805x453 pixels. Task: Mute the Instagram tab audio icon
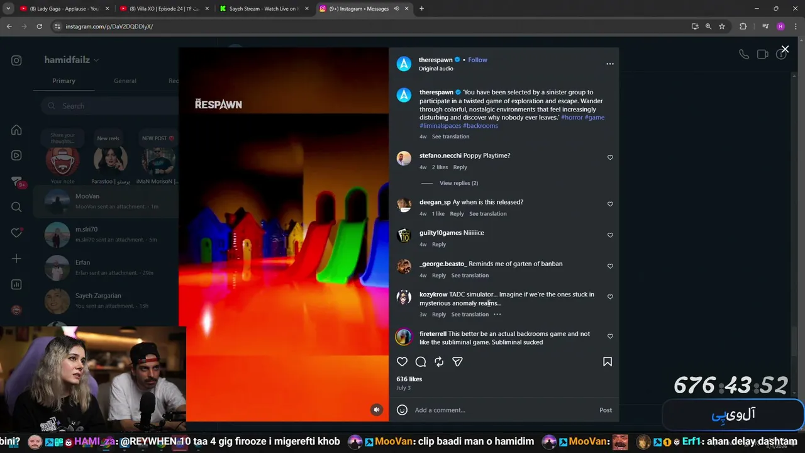point(397,9)
